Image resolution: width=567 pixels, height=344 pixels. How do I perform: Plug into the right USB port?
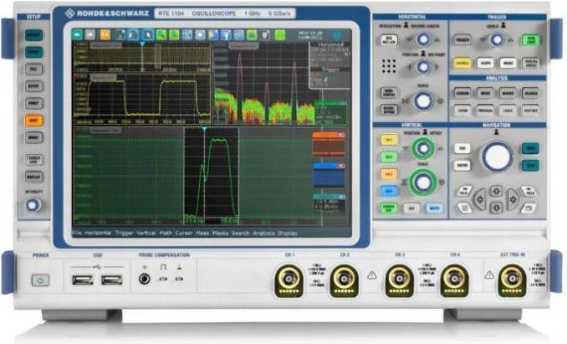(111, 280)
